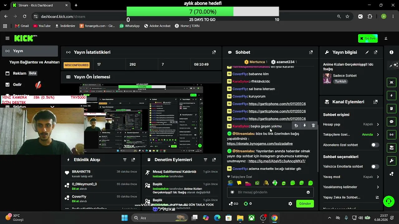Edit stream info with the pencil icon
The image size is (399, 224).
click(367, 52)
